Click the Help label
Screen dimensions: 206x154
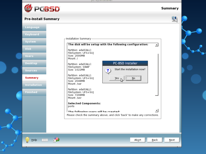click(34, 140)
